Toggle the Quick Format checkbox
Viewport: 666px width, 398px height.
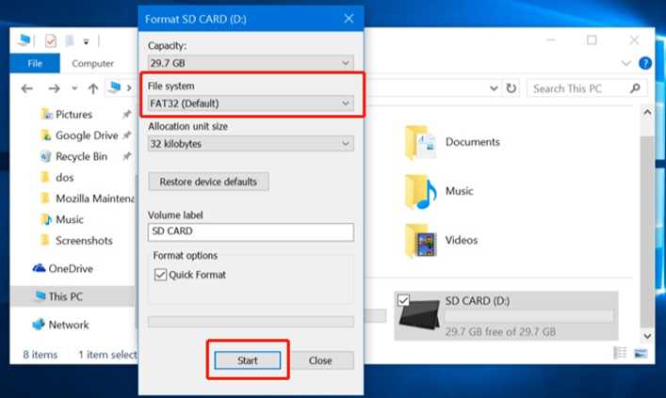160,275
